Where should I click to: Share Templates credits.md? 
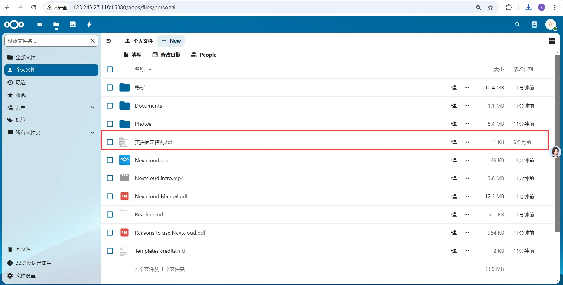point(454,251)
